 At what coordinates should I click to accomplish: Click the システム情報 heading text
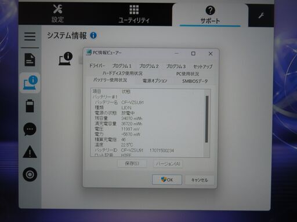67,35
